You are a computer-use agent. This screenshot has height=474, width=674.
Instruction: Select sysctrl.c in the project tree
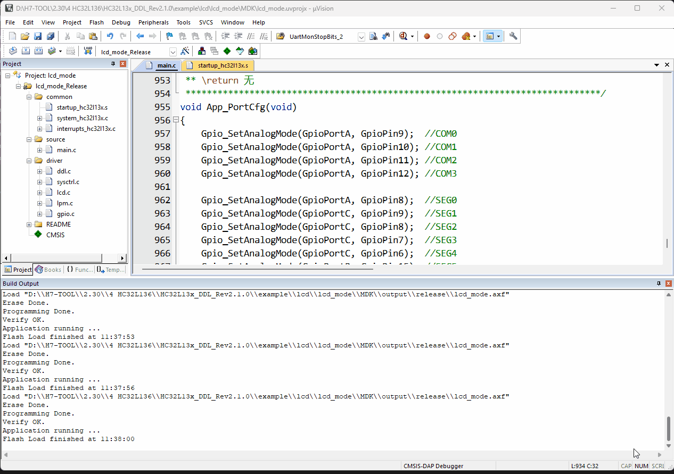click(x=68, y=182)
